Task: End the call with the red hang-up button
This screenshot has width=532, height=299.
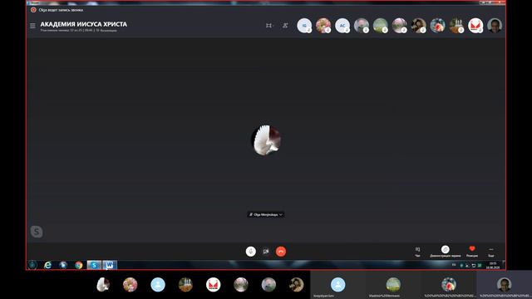Action: click(281, 252)
